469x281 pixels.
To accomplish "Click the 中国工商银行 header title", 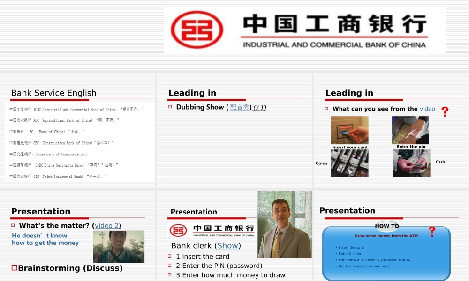I will pyautogui.click(x=335, y=24).
